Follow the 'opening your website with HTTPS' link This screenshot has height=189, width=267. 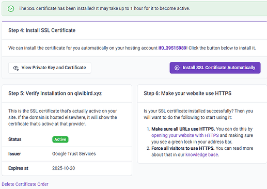[185, 135]
